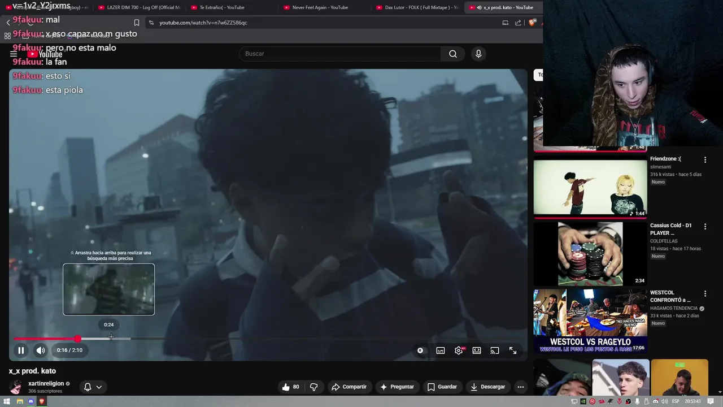Mute the video using the speaker icon
This screenshot has width=723, height=407.
(41, 350)
